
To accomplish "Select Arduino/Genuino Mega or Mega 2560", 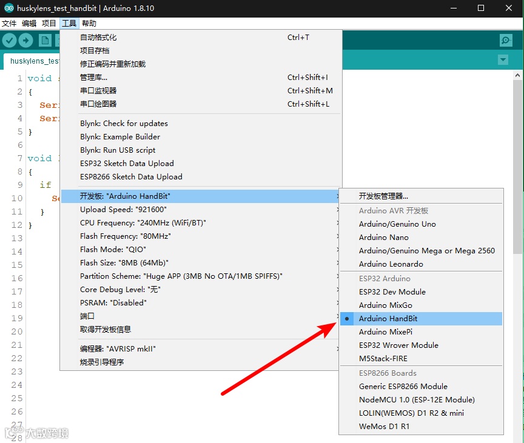I will point(421,251).
